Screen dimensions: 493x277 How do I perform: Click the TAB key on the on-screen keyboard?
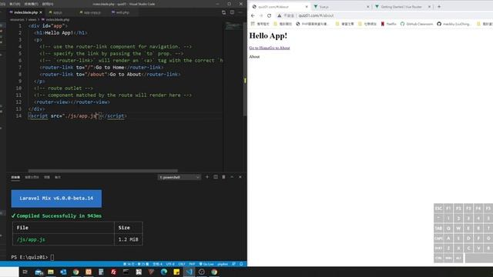click(x=438, y=229)
